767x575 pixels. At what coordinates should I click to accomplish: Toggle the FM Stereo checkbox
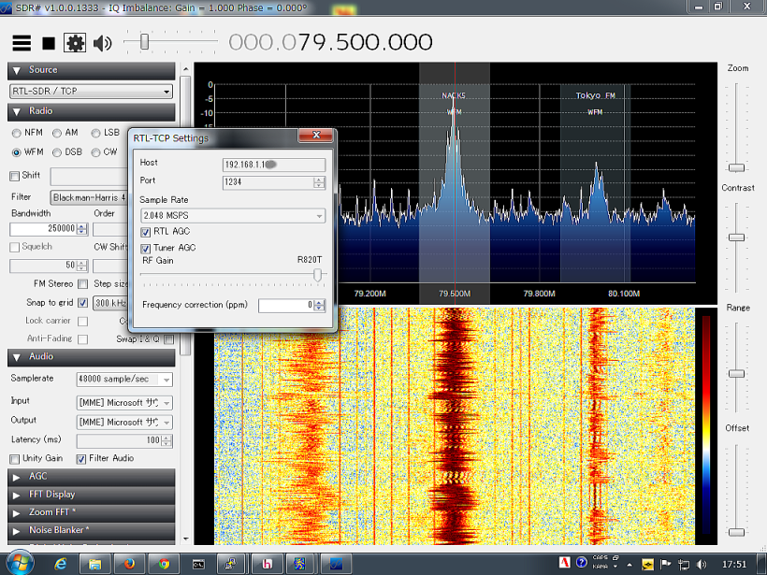click(83, 284)
